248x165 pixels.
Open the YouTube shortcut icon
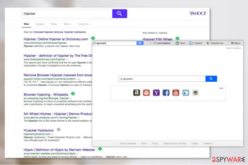coord(176,93)
